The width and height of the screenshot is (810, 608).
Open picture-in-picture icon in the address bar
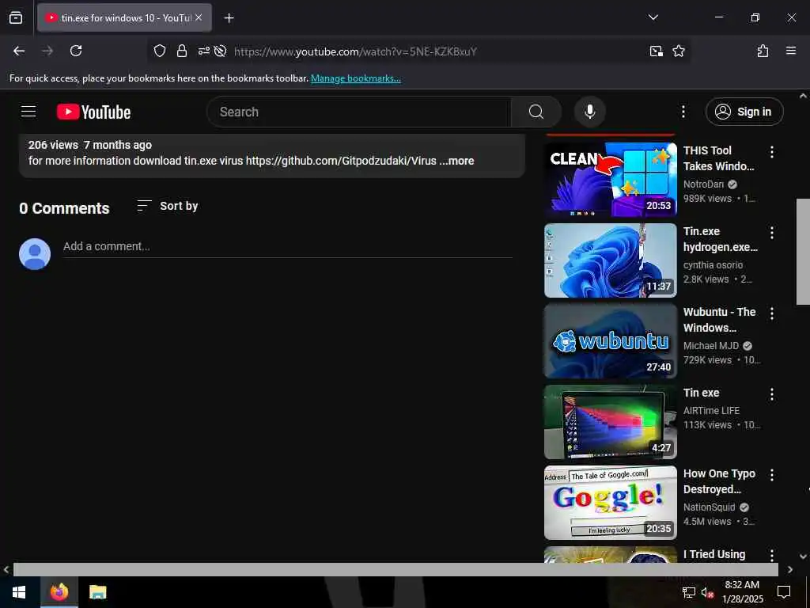656,51
